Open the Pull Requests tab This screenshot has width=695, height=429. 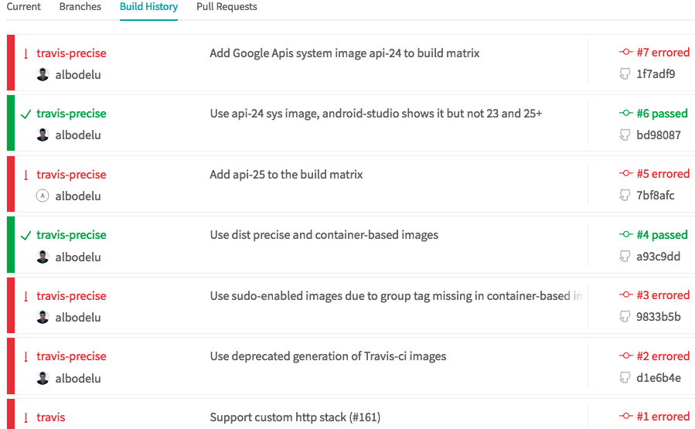(x=227, y=7)
